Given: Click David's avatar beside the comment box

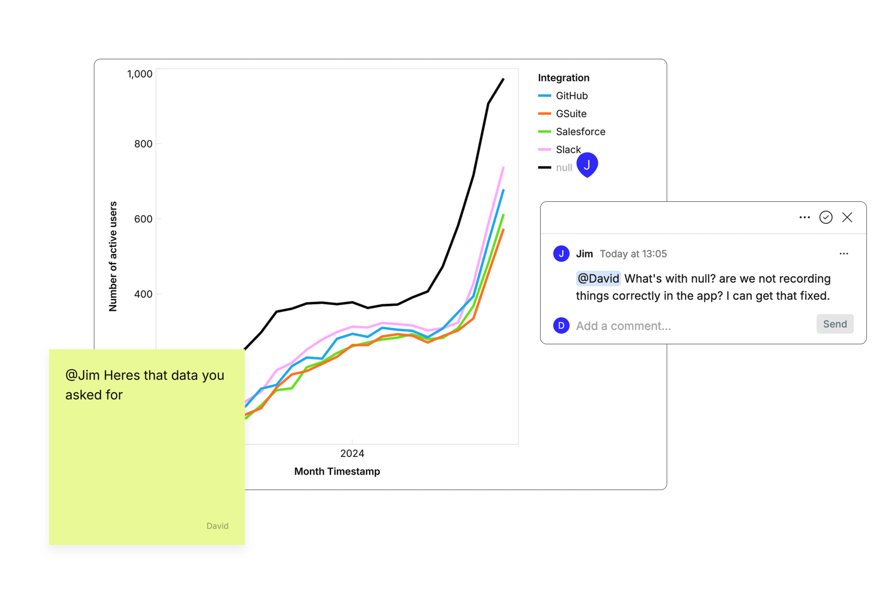Looking at the screenshot, I should [x=561, y=325].
